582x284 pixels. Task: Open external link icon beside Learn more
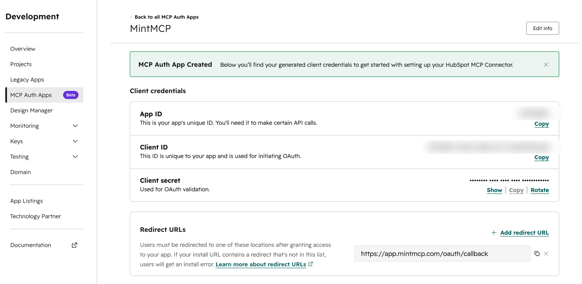tap(310, 264)
